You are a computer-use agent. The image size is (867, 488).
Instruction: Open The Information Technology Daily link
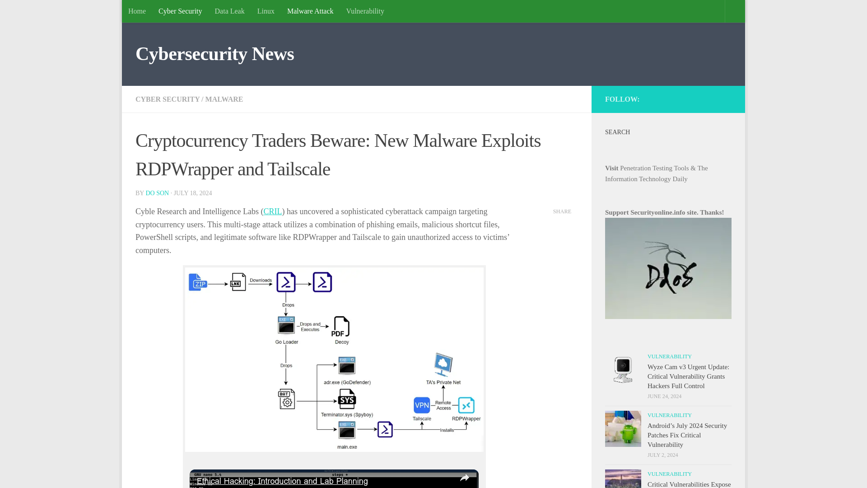click(657, 174)
